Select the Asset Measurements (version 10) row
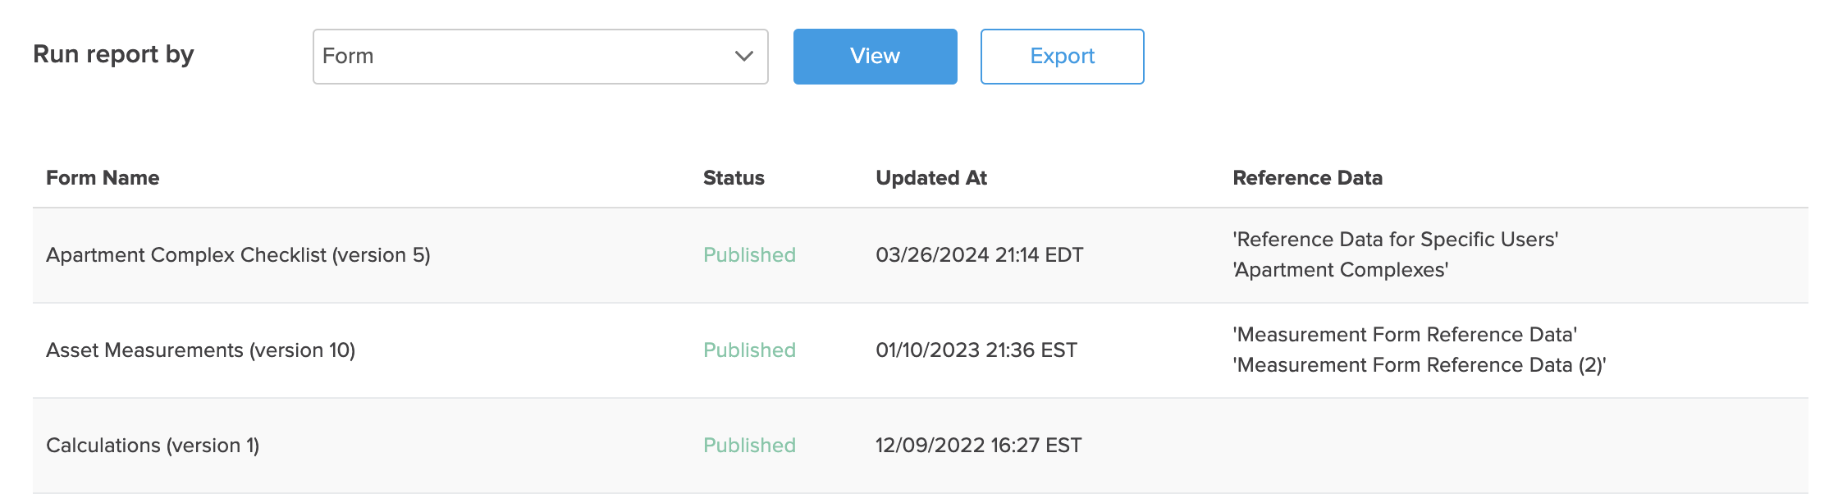1838x494 pixels. [200, 350]
